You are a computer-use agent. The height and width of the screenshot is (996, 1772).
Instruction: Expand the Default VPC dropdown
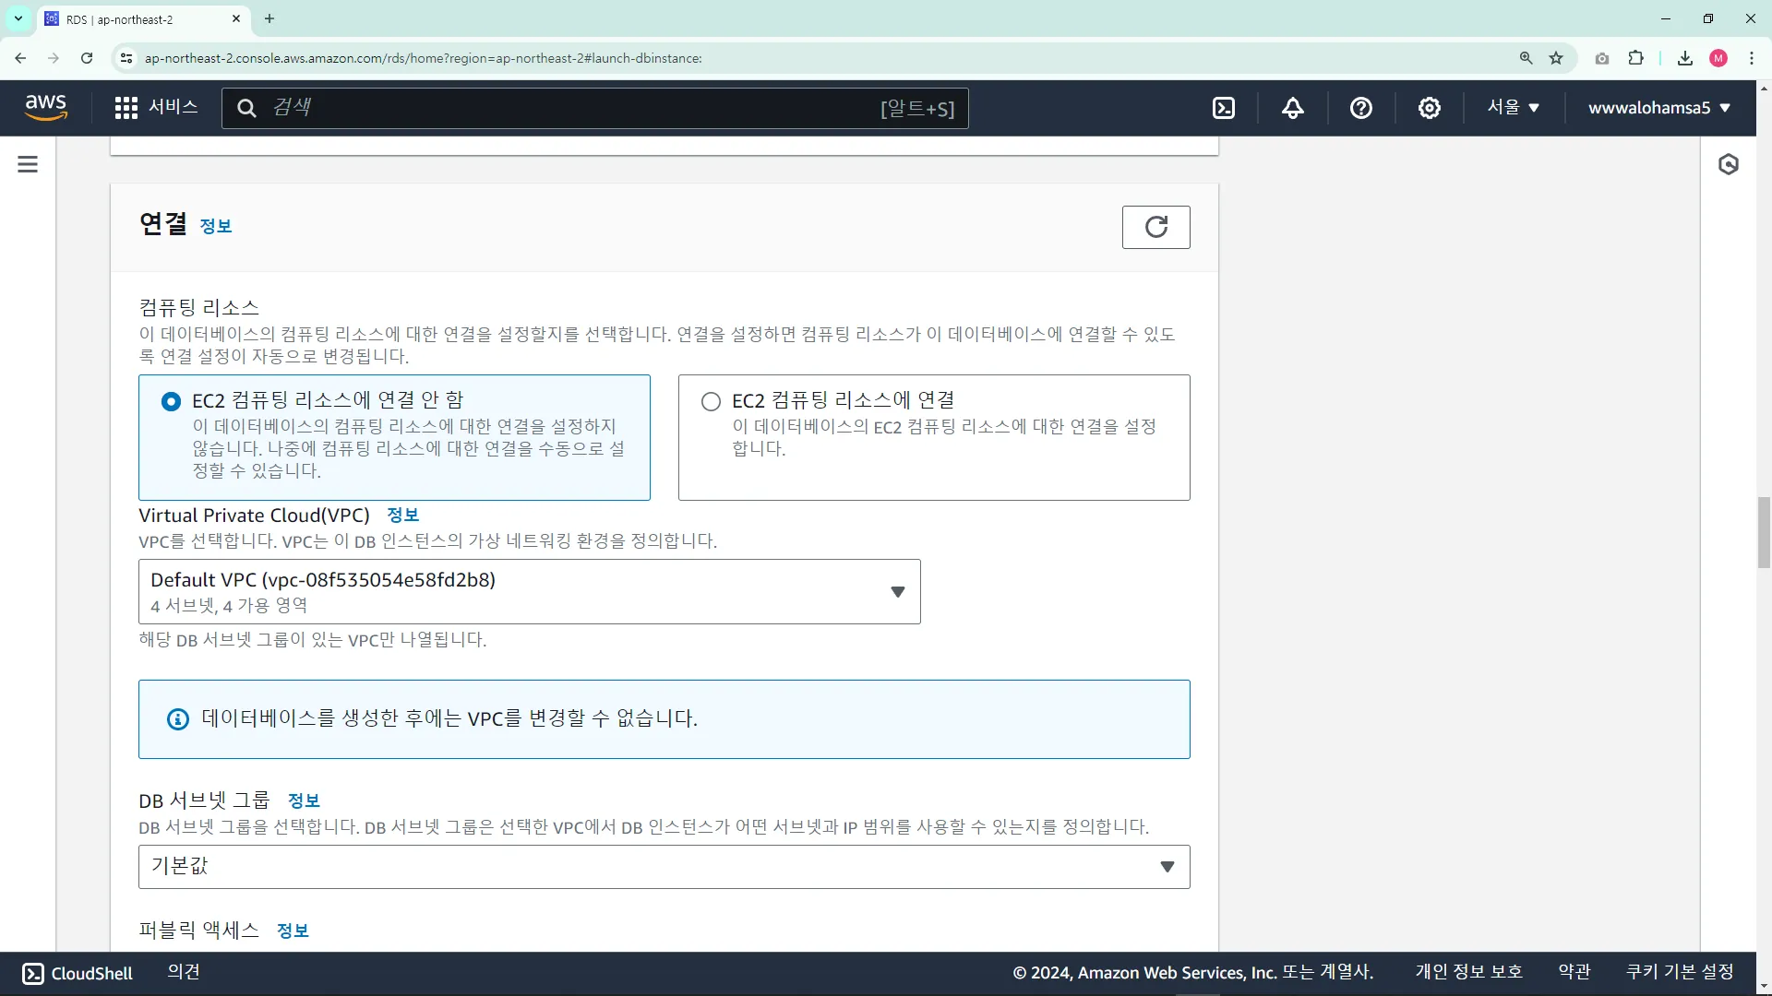[x=529, y=591]
